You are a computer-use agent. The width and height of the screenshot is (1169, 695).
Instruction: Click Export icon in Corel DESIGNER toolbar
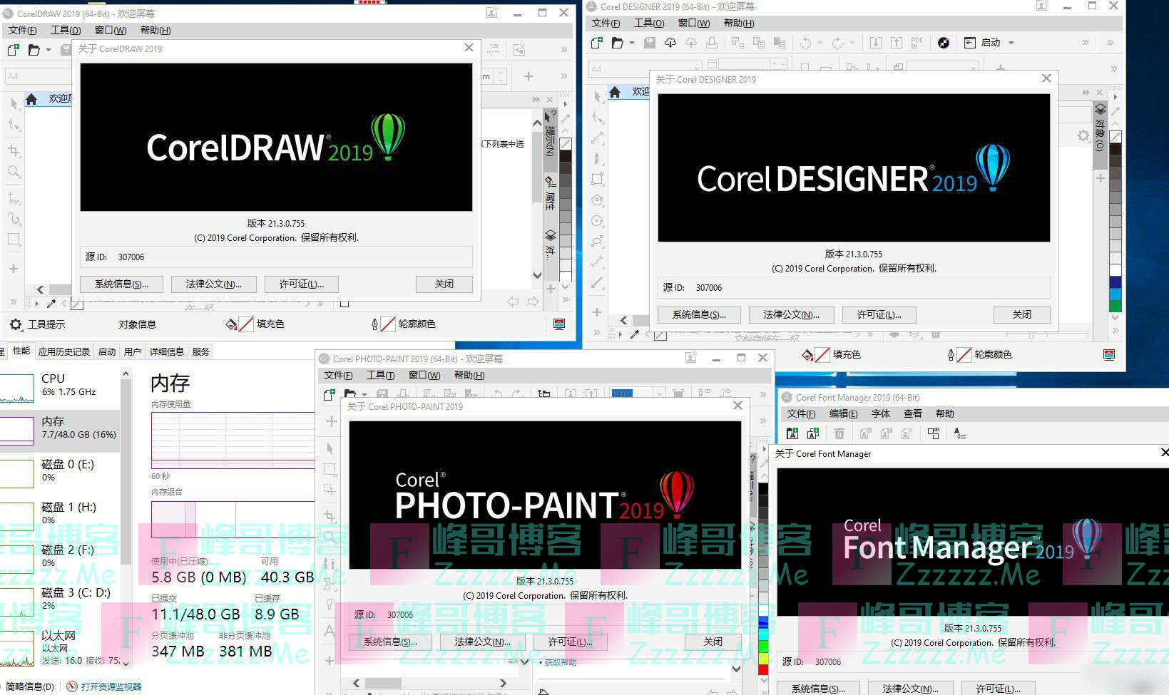897,43
